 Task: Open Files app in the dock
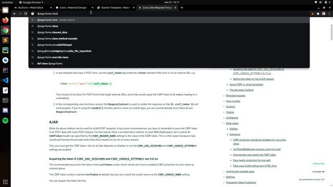[x=5, y=10]
